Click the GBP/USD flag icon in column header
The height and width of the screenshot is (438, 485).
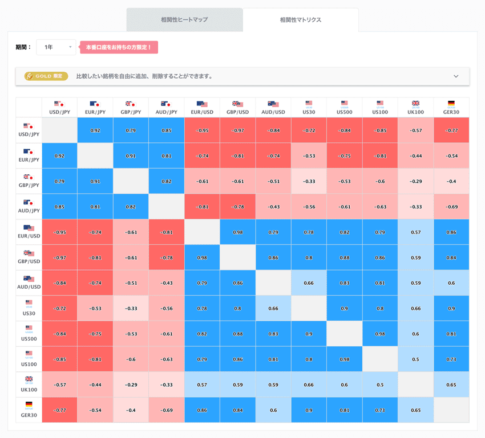(237, 104)
